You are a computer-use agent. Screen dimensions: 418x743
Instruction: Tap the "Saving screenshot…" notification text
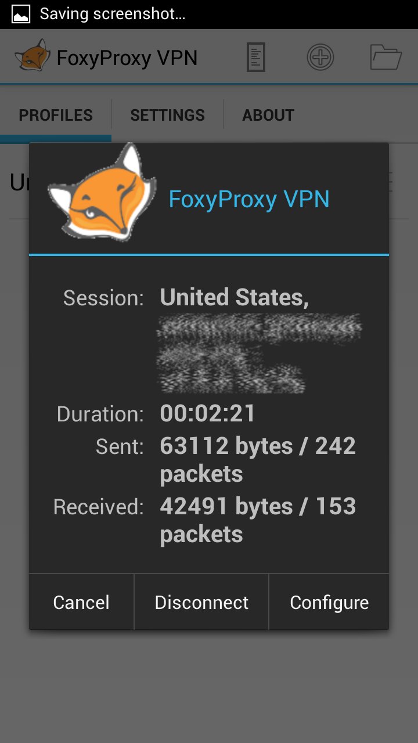[x=113, y=14]
